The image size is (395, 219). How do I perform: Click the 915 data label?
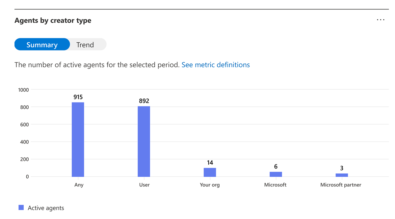(78, 97)
